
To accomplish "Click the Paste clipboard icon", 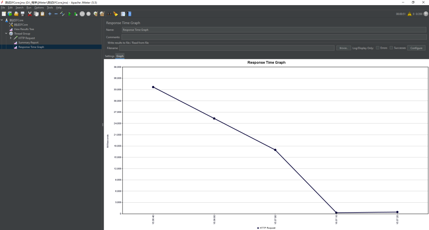I will 43,14.
